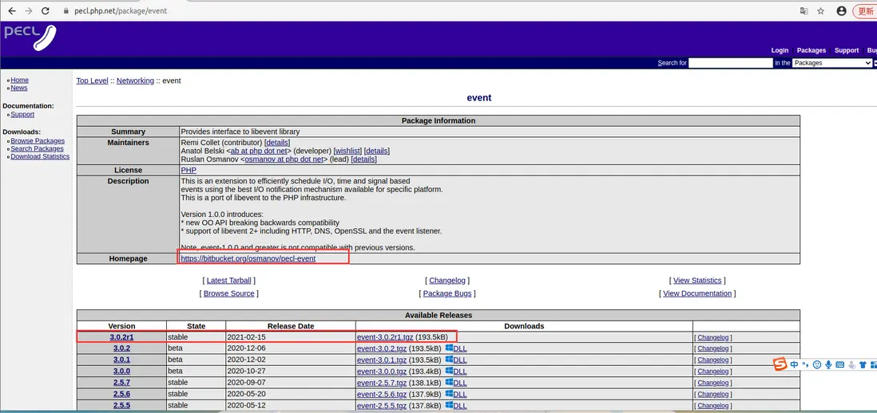Open Download Statistics in the sidebar
Screen dimensions: 877x413
click(x=40, y=157)
